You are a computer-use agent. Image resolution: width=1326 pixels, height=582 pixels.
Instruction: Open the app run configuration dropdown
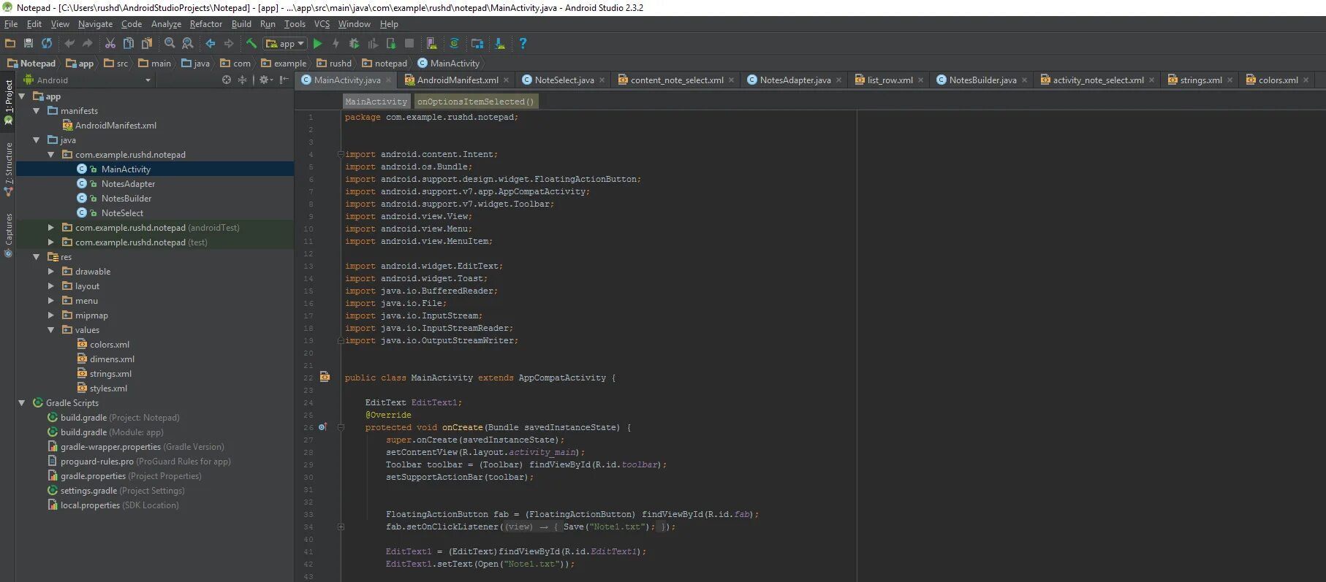[285, 44]
